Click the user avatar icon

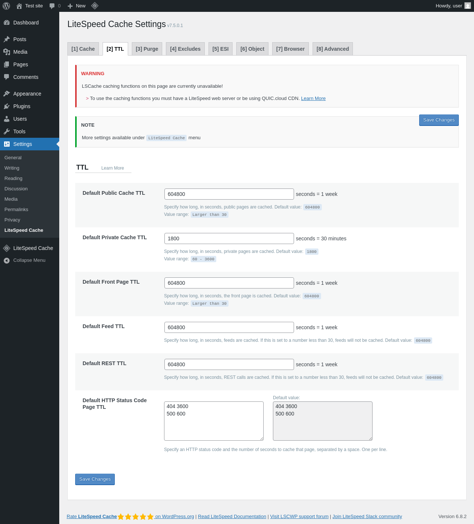[468, 6]
